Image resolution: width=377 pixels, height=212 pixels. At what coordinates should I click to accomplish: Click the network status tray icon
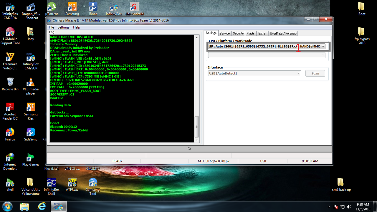(343, 207)
